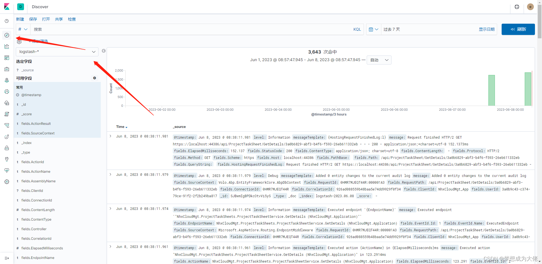Click the Kibana logo
The width and height of the screenshot is (542, 264).
click(x=7, y=7)
